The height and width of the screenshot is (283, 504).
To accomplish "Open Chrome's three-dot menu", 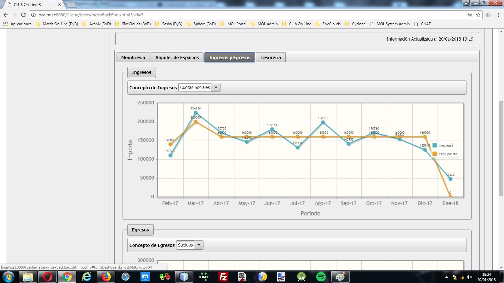I will pos(498,15).
